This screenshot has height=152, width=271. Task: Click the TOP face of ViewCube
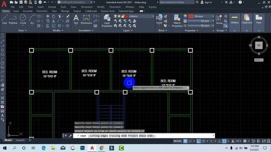click(259, 45)
